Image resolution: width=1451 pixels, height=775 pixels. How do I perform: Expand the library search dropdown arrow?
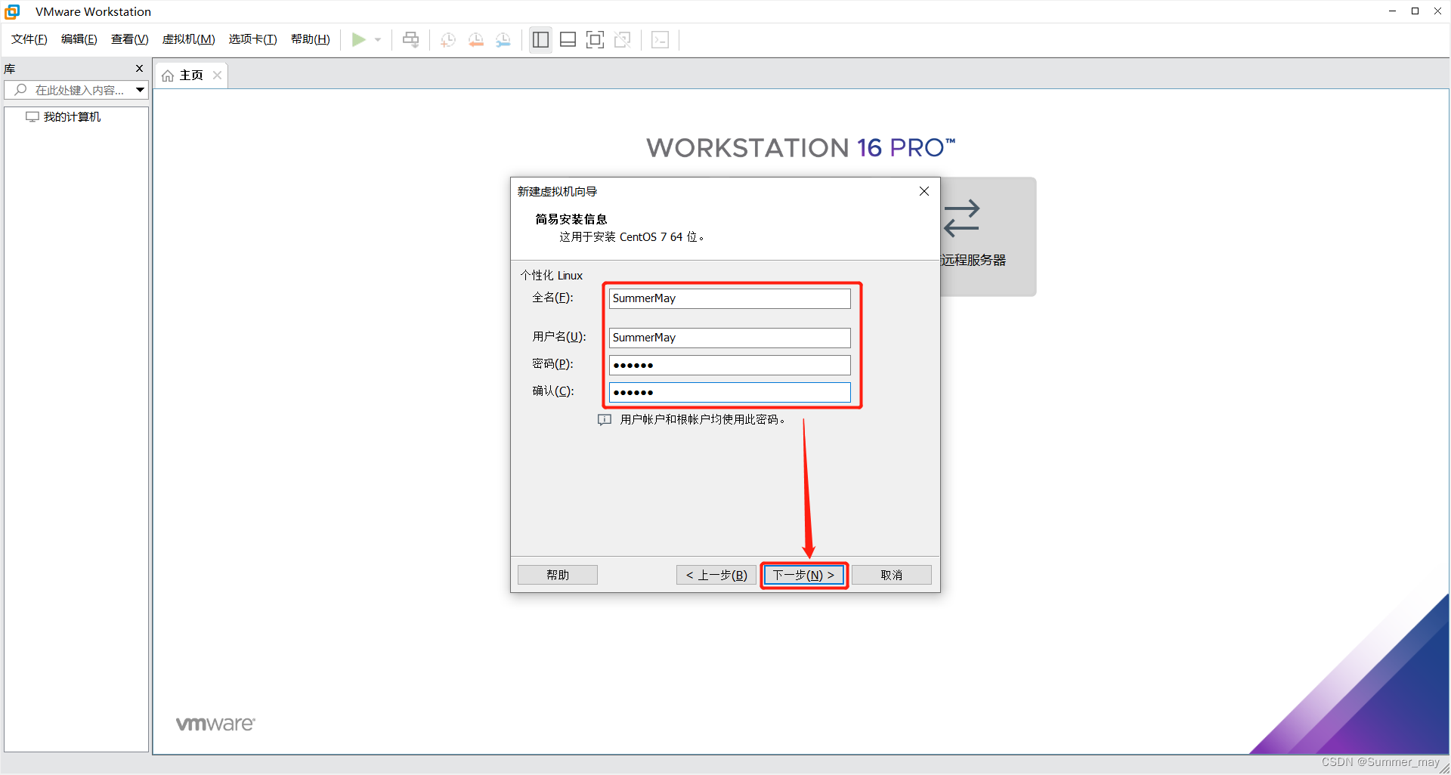140,90
